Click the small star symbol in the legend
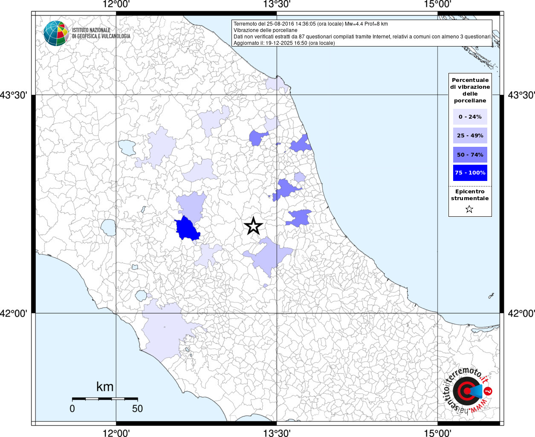 coord(469,209)
